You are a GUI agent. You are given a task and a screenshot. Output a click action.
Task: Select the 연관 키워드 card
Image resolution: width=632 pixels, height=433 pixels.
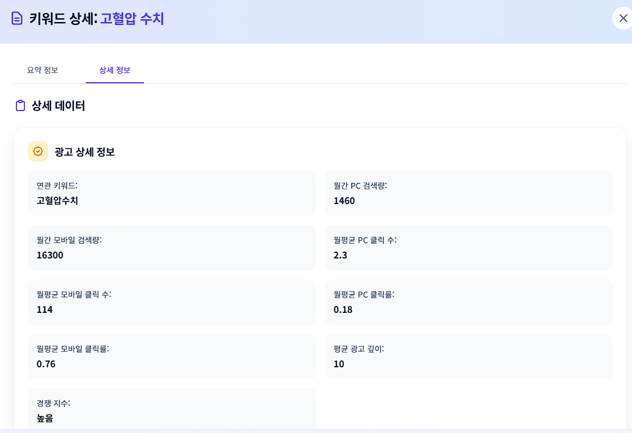coord(171,193)
